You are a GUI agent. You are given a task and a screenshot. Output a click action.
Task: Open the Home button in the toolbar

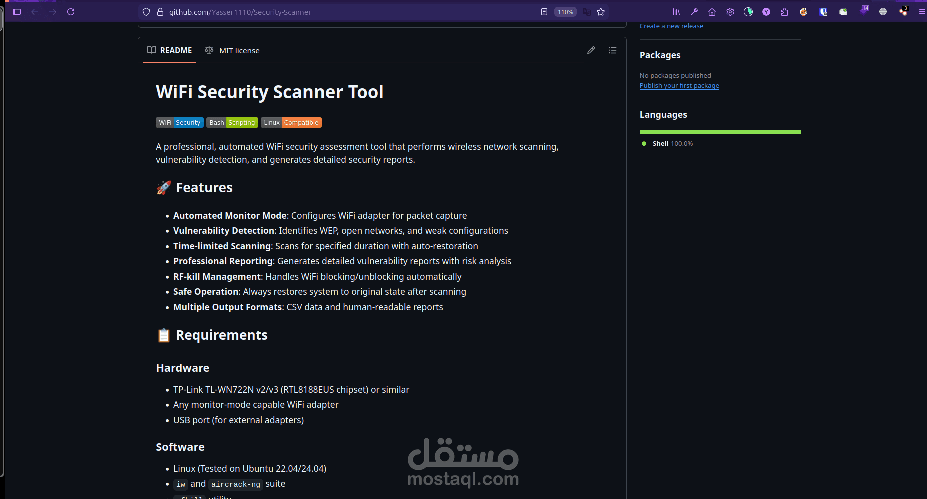tap(712, 12)
